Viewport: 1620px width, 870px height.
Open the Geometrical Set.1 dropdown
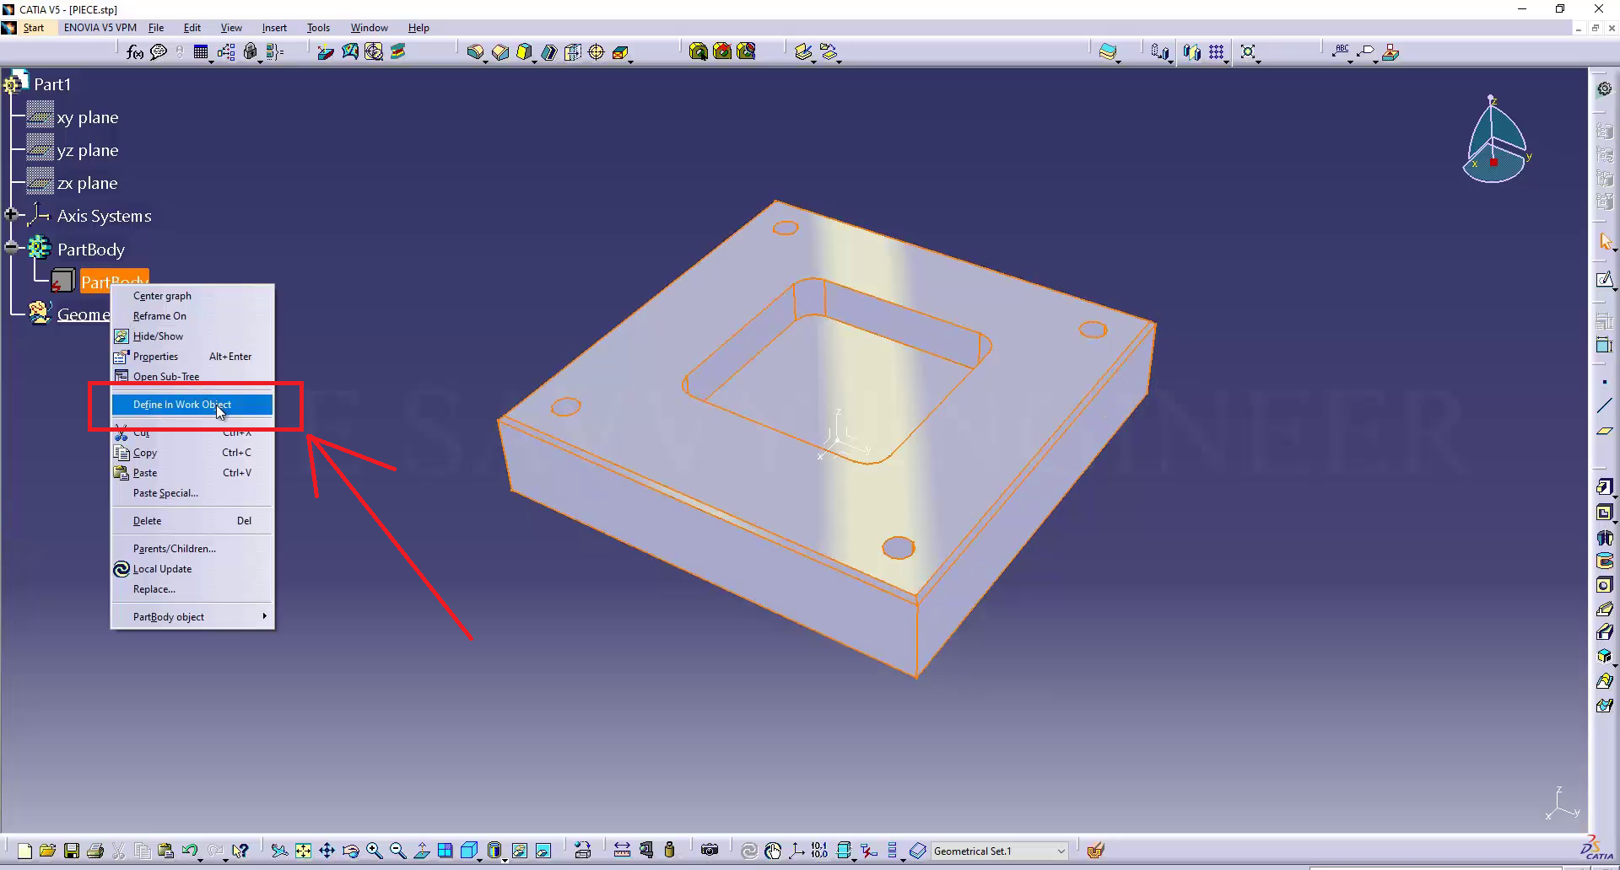1061,851
